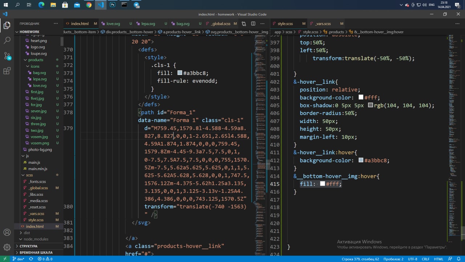
Task: Click the split editor right icon
Action: pyautogui.click(x=253, y=24)
